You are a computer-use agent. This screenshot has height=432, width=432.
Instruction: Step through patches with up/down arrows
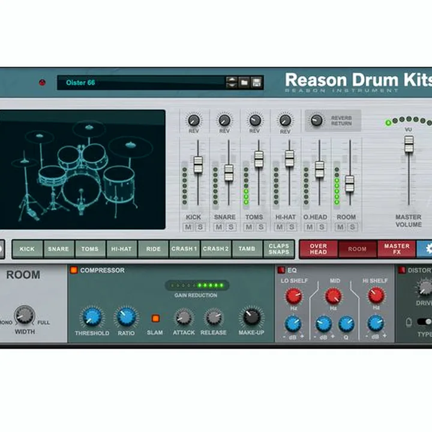(x=232, y=82)
